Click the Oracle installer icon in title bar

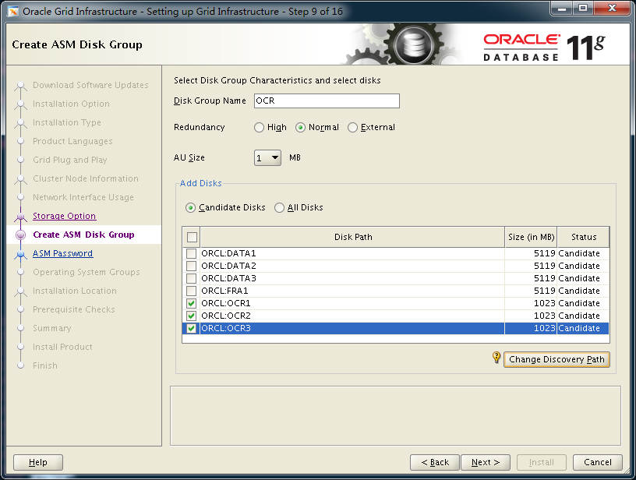(x=13, y=12)
